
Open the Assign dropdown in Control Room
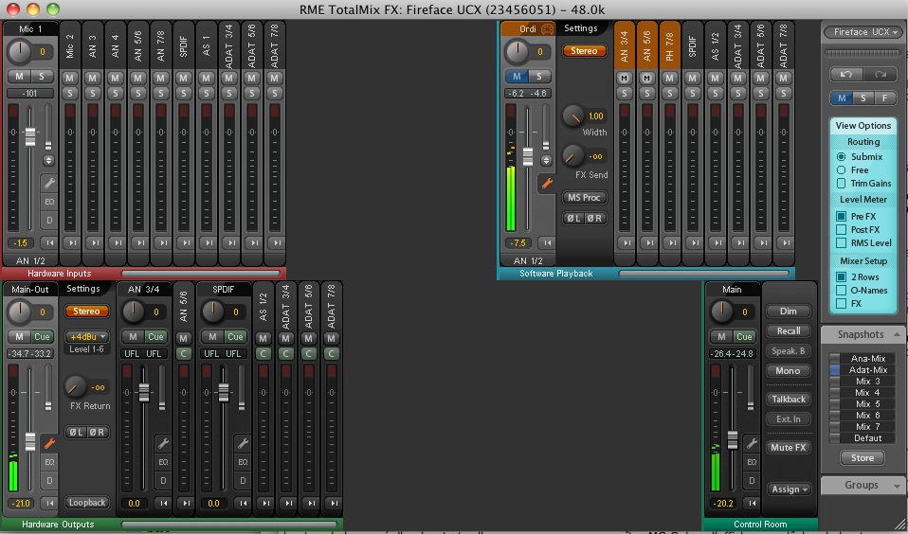coord(789,489)
